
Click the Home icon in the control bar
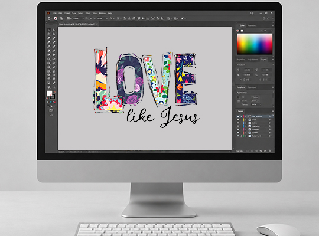click(x=49, y=18)
